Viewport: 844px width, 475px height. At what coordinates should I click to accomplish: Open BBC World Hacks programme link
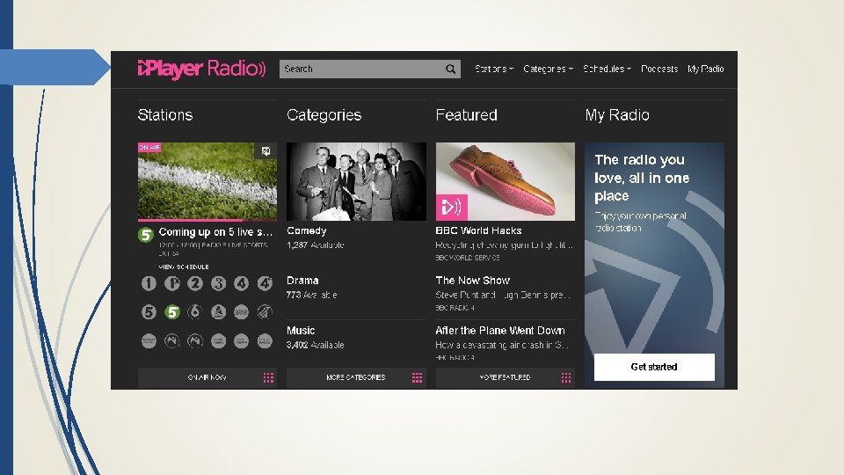point(478,230)
